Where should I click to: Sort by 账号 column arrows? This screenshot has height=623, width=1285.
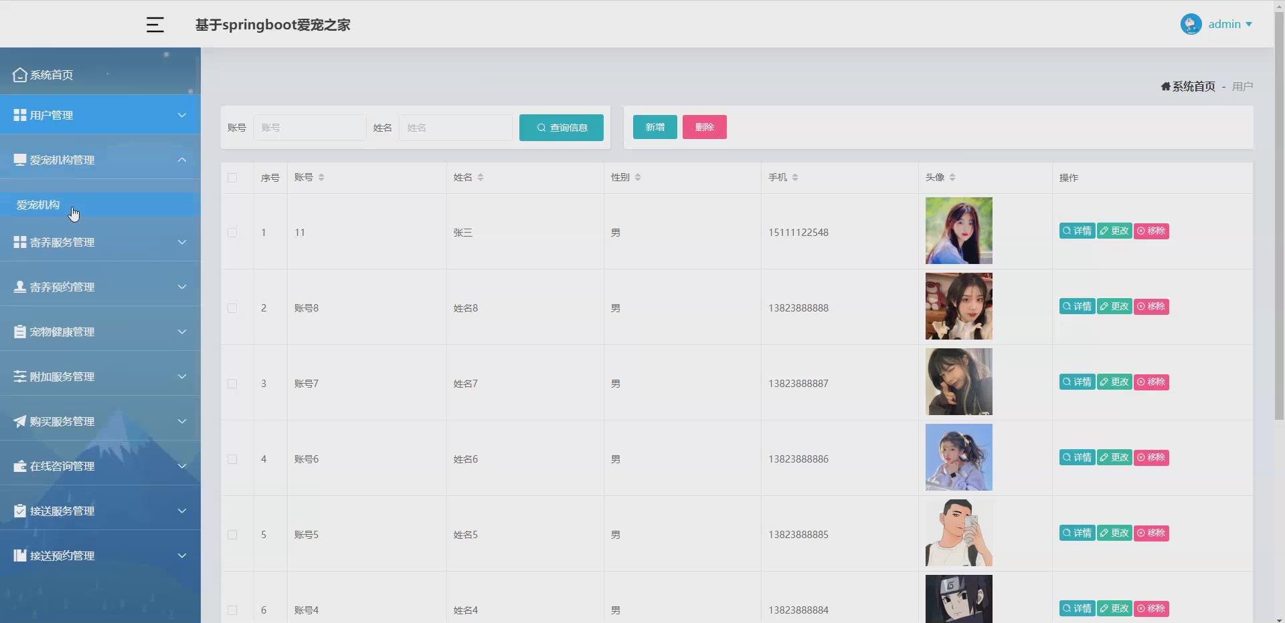(321, 177)
